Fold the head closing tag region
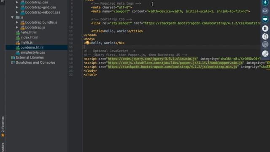Image resolution: width=270 pixels, height=152 pixels. coord(82,35)
